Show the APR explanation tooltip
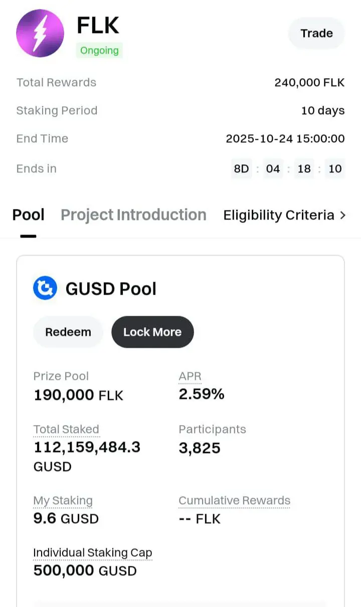This screenshot has width=361, height=607. click(x=190, y=376)
